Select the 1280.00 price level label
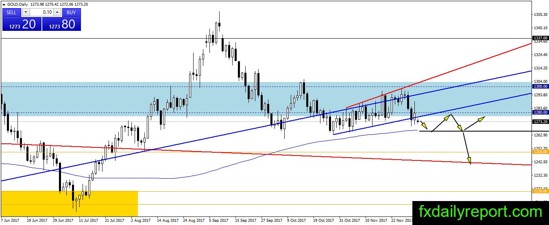This screenshot has height=225, width=549. click(x=540, y=112)
